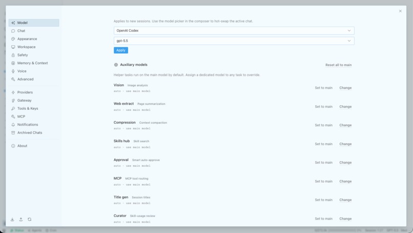This screenshot has height=233, width=413.
Task: Open the gpt-5.5 model dropdown
Action: click(x=234, y=41)
